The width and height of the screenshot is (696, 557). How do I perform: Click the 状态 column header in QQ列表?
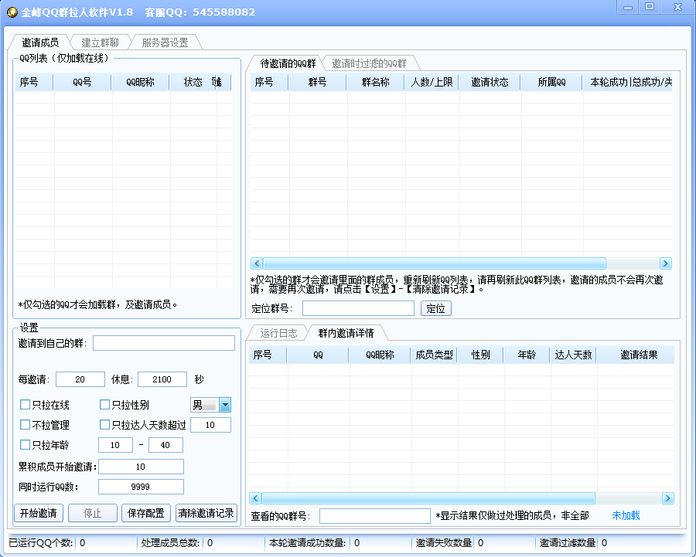[193, 82]
